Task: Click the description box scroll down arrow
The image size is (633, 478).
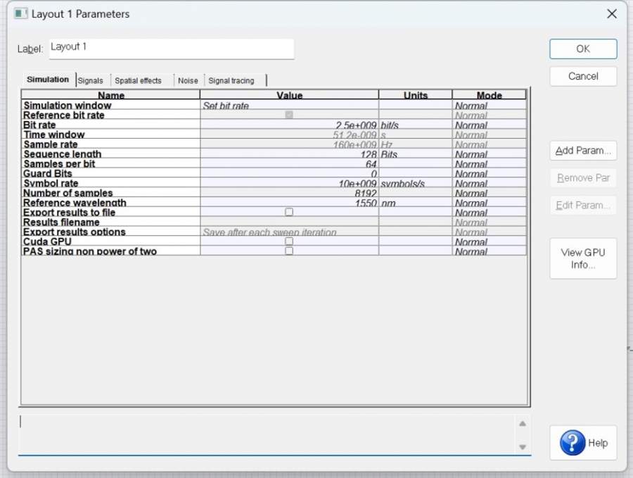Action: pyautogui.click(x=522, y=447)
